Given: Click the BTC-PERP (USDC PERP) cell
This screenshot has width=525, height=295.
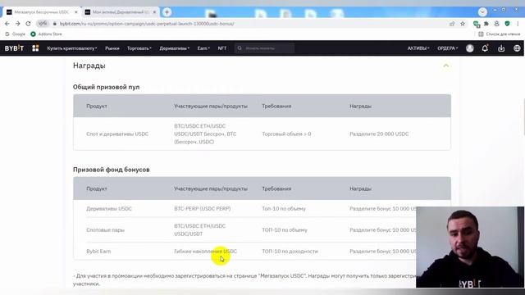Looking at the screenshot, I should (203, 208).
